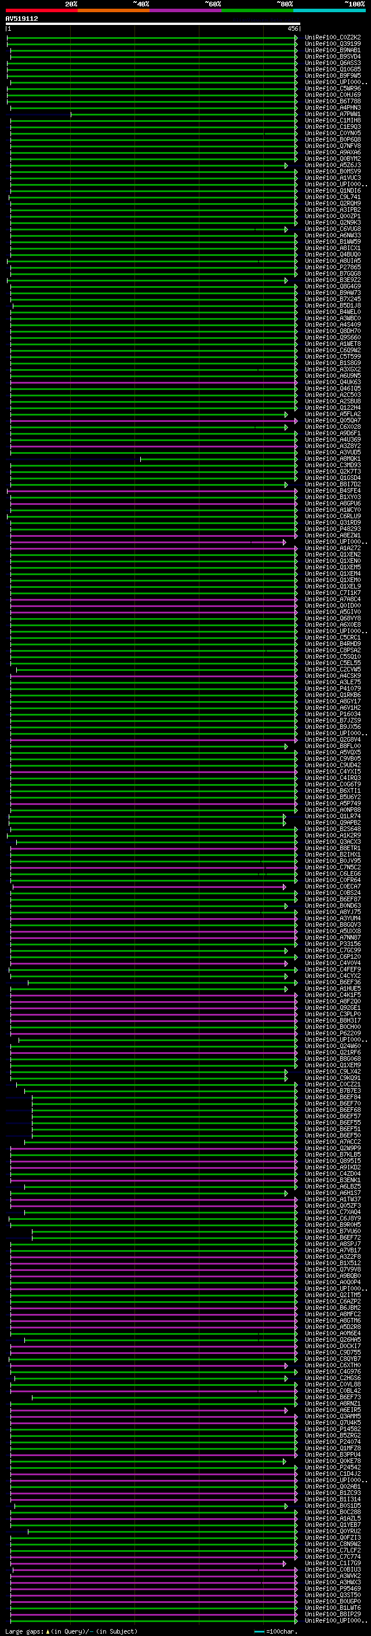The height and width of the screenshot is (1636, 371).
Task: Select the UniRef100_Q1RKB6 label
Action: 333,695
